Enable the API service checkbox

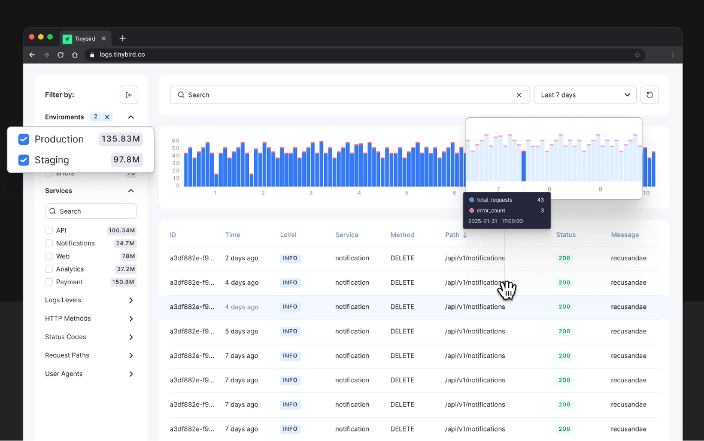coord(49,230)
